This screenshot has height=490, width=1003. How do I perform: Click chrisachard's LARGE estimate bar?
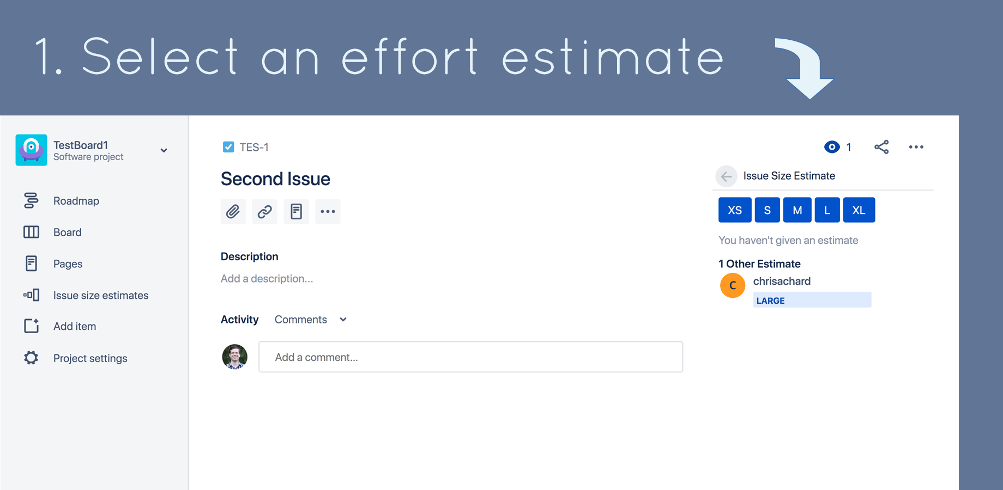coord(812,300)
